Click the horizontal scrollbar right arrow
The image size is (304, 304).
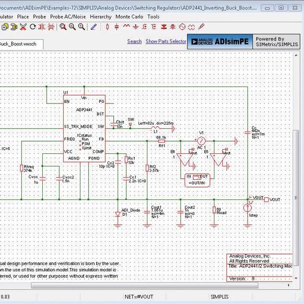288,285
